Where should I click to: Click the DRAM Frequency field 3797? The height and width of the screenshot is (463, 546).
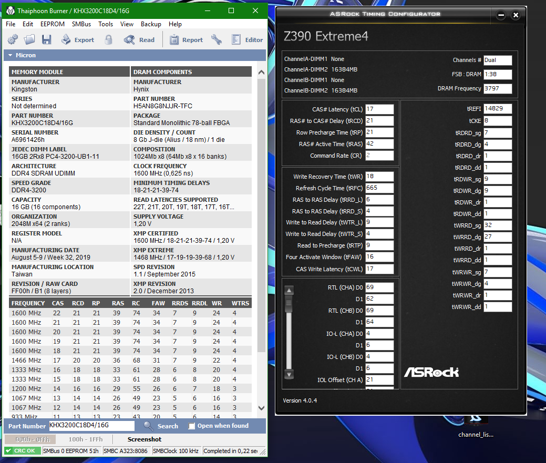point(498,88)
